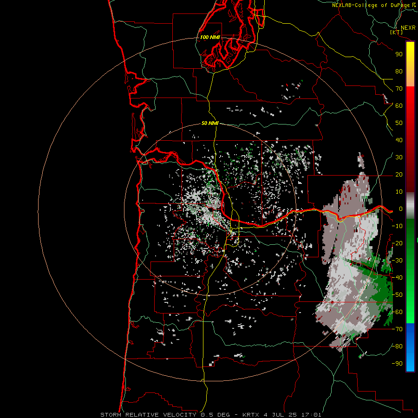Viewport: 418px width, 418px height.
Task: Click the 30 value on the velocity scale
Action: coord(399,157)
